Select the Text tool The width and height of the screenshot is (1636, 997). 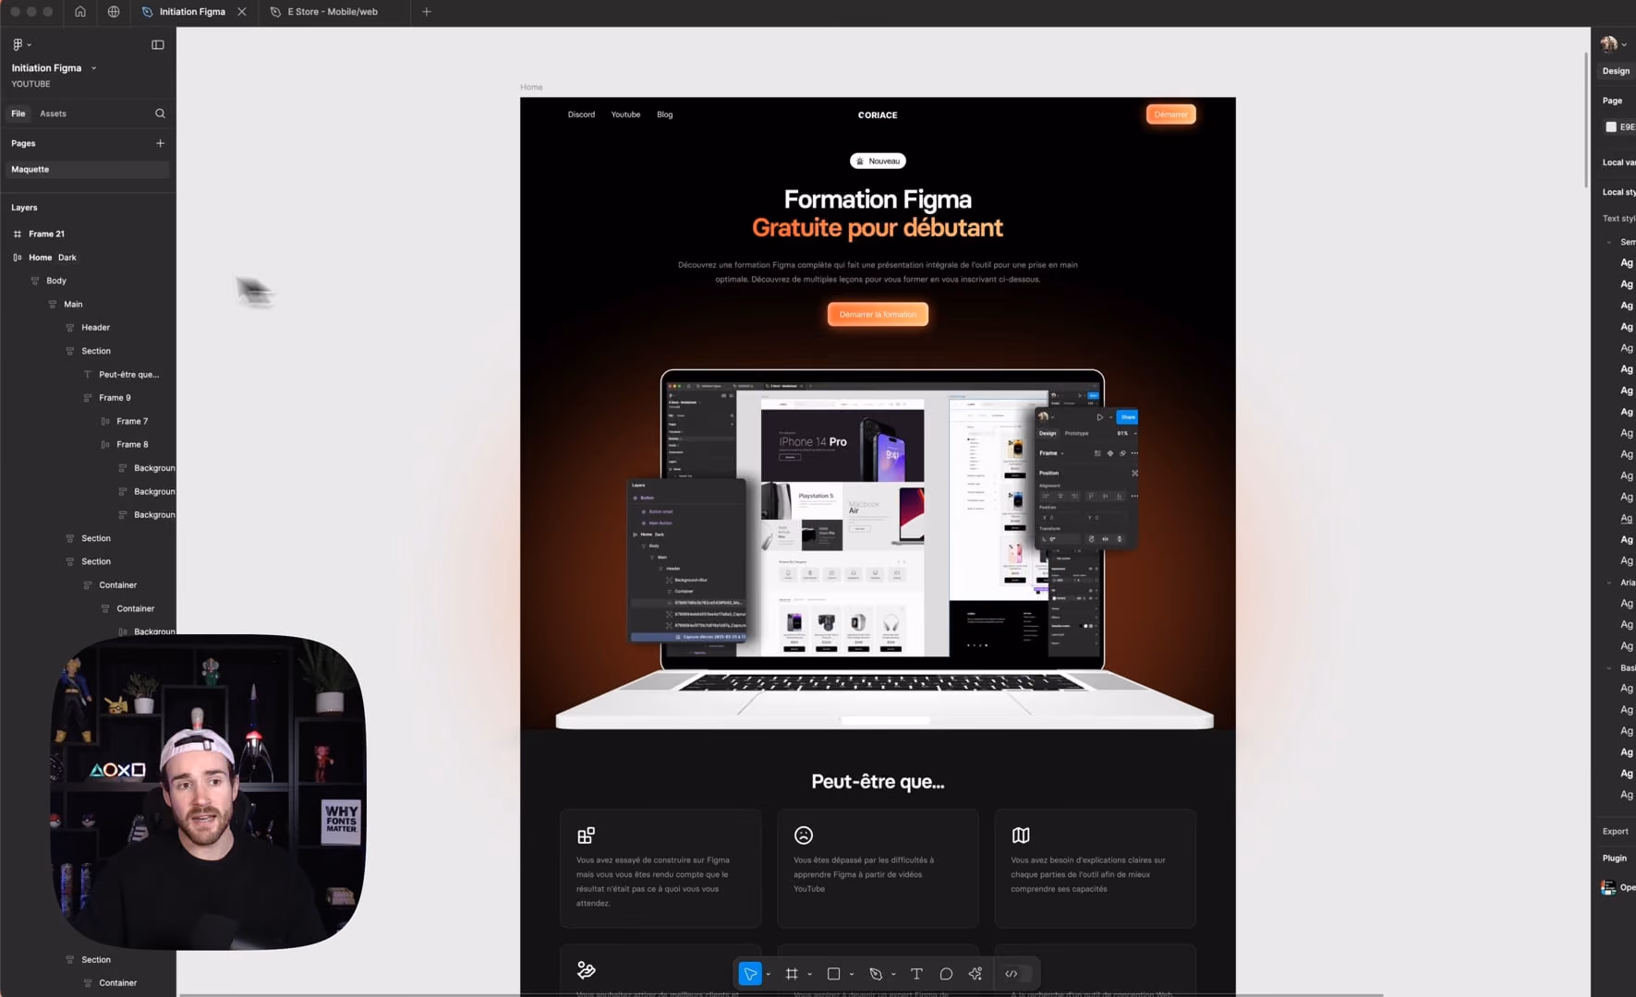916,973
